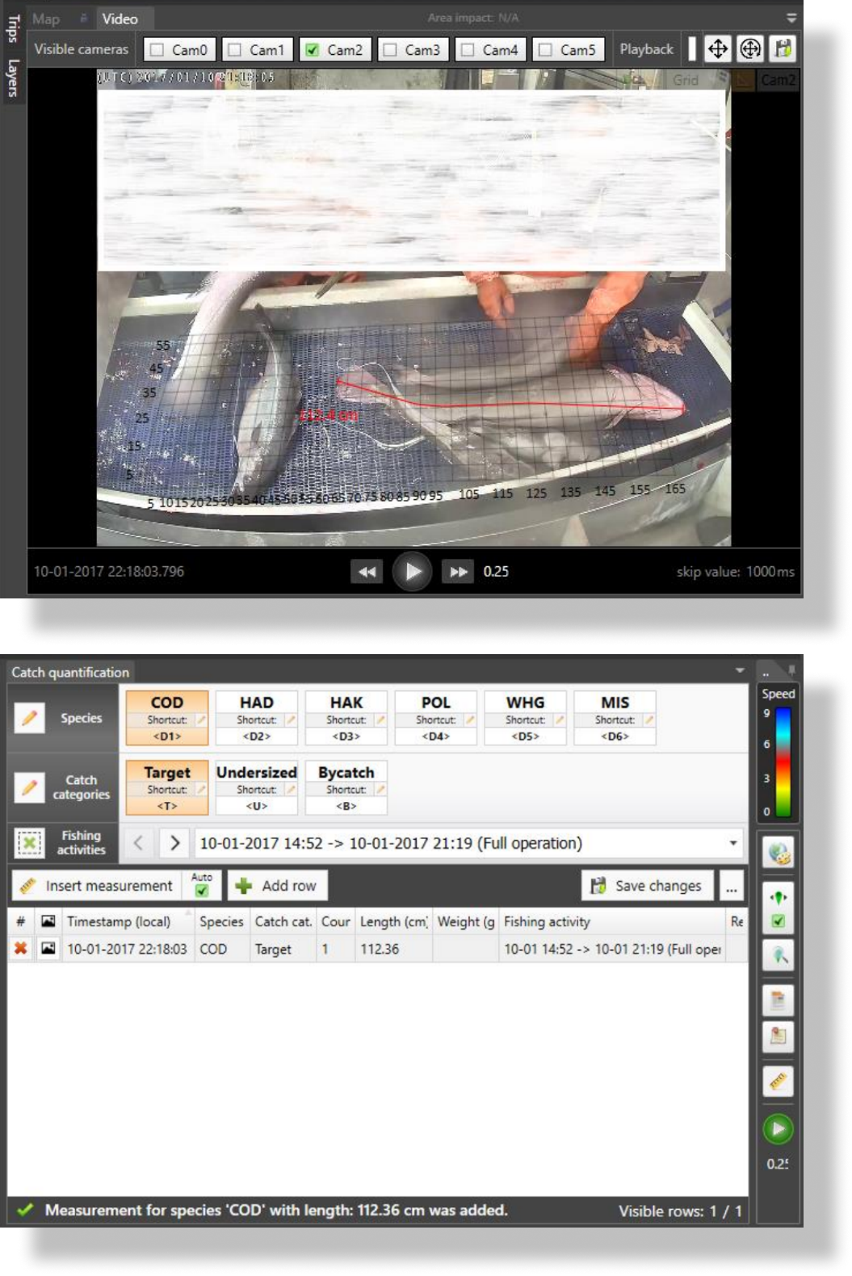The width and height of the screenshot is (852, 1276).
Task: Click the green play button in the right sidebar
Action: point(779,1129)
